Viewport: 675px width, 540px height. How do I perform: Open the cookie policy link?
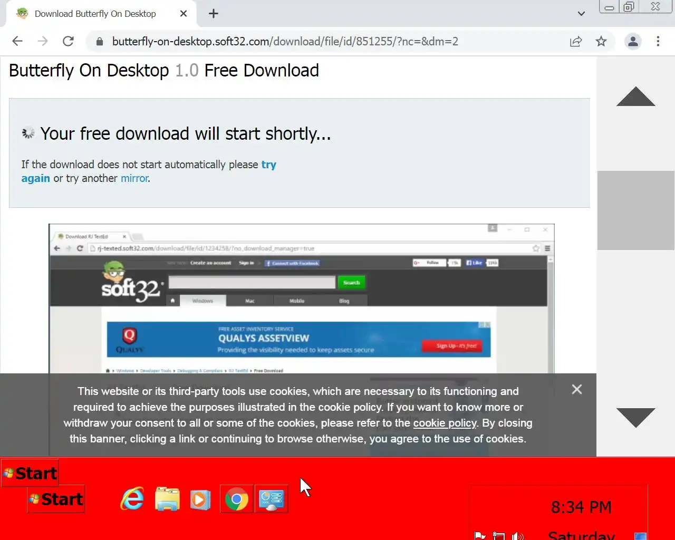[x=445, y=423]
